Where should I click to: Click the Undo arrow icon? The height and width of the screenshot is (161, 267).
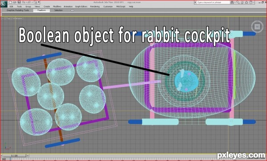point(23,2)
